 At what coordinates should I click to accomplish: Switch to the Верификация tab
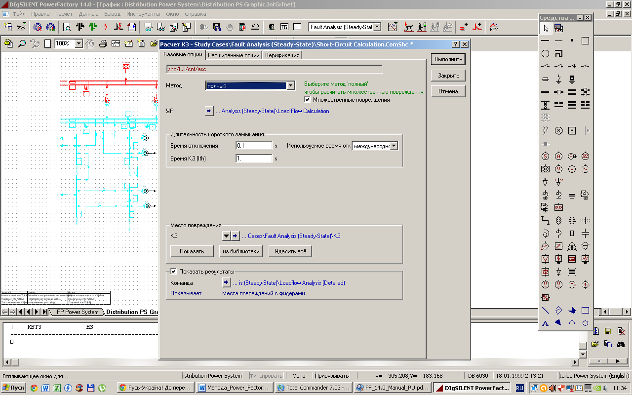point(282,55)
